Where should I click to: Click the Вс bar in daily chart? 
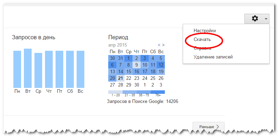[80, 69]
